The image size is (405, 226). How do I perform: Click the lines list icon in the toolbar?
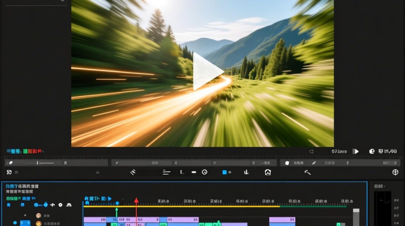166,172
